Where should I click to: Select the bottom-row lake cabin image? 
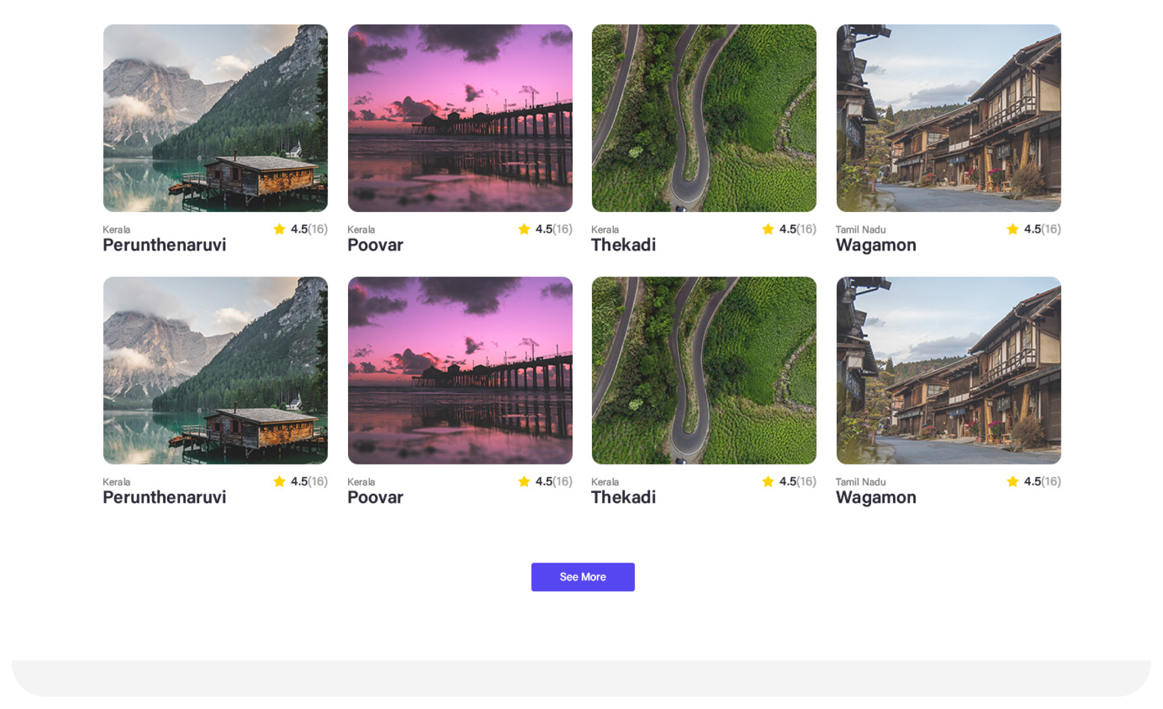pyautogui.click(x=215, y=370)
